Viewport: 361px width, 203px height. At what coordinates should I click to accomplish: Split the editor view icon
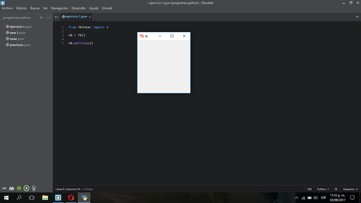[48, 18]
